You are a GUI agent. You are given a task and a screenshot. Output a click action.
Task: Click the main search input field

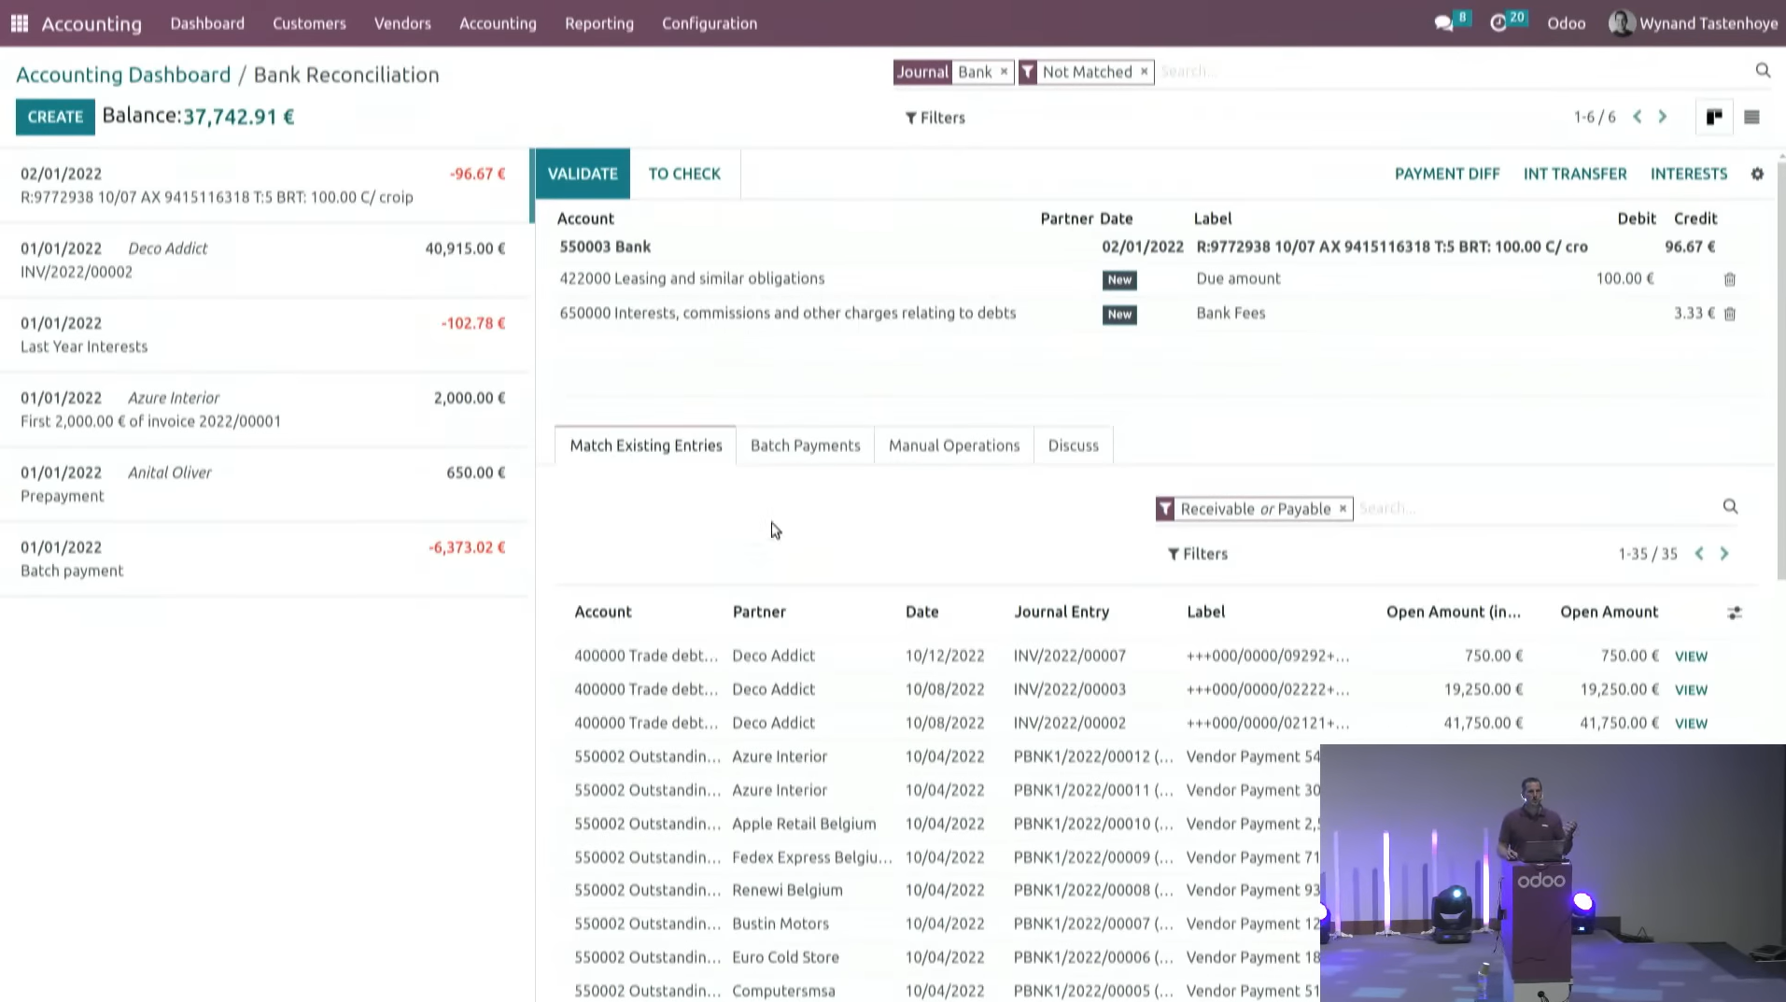click(1452, 72)
